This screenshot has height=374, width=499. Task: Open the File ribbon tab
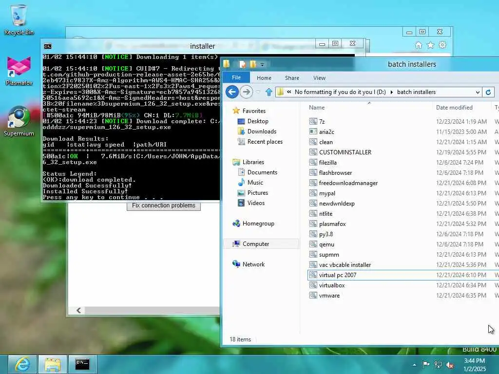[x=236, y=77]
